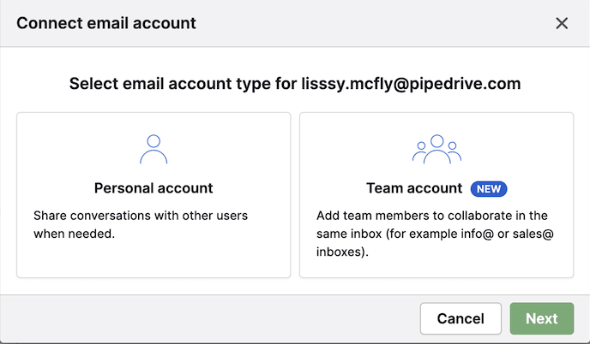The height and width of the screenshot is (344, 590).
Task: Click the "Connect email account" dialog title
Action: [x=106, y=23]
